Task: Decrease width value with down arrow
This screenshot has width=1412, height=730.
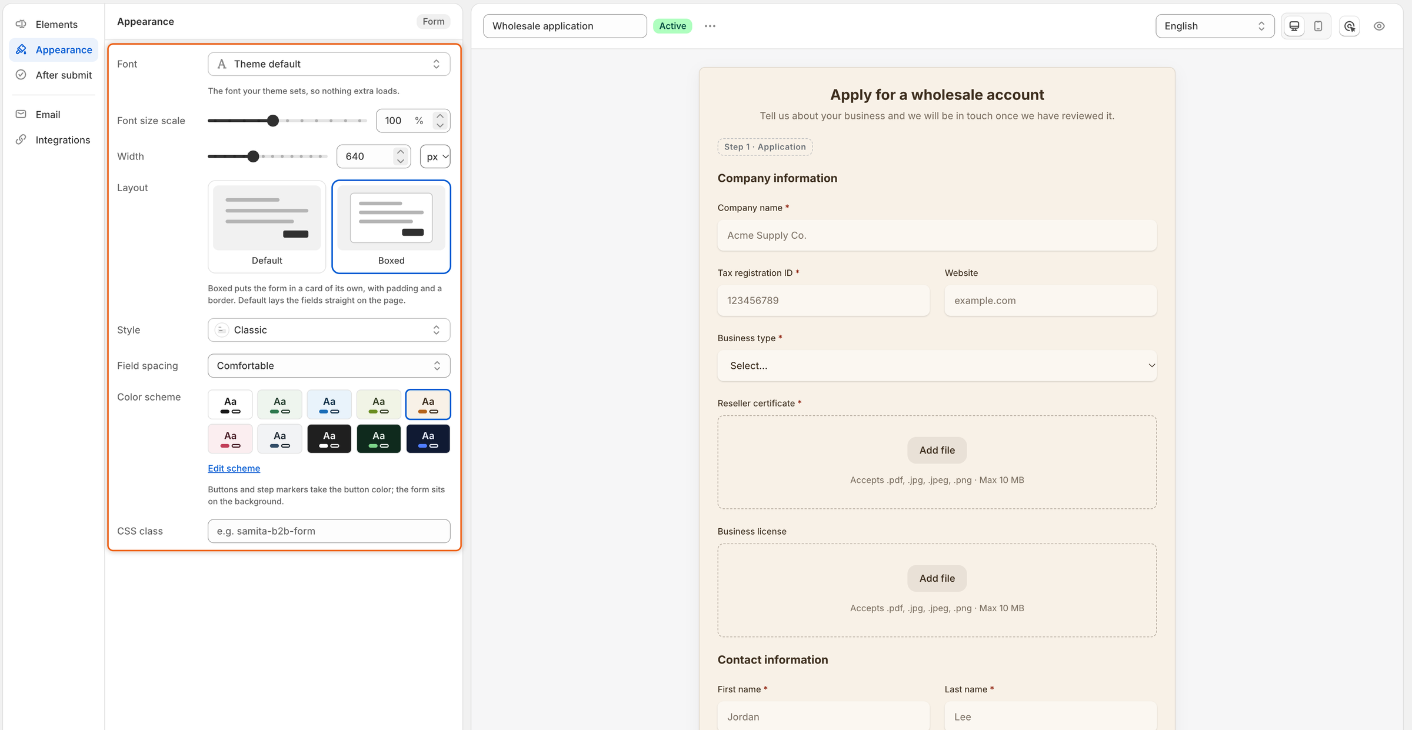Action: coord(401,161)
